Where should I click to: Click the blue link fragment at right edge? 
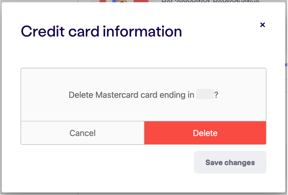286,65
